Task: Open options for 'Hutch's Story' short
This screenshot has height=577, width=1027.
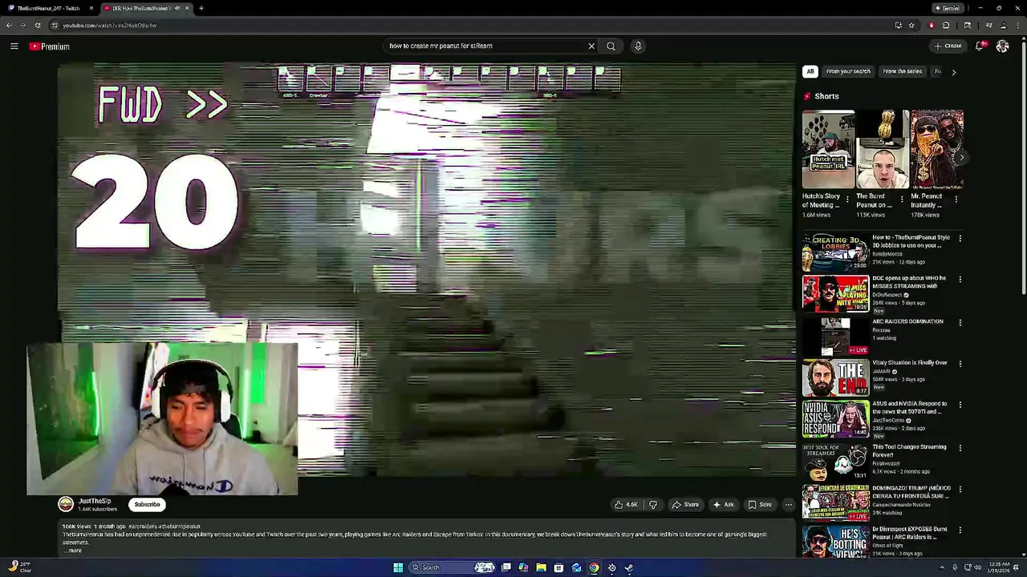Action: point(847,199)
